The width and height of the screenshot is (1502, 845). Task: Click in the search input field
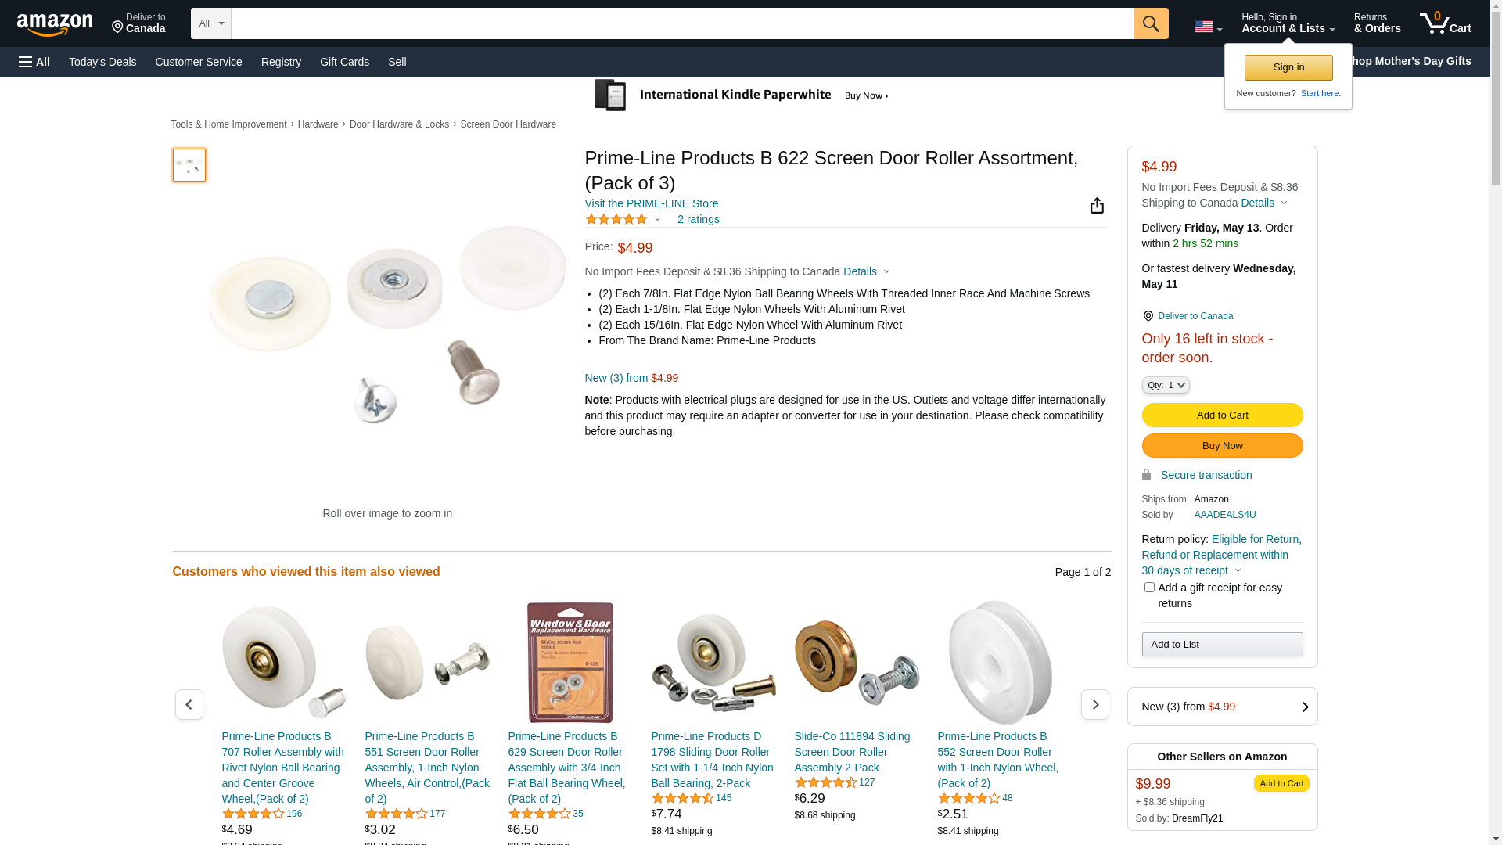(682, 23)
